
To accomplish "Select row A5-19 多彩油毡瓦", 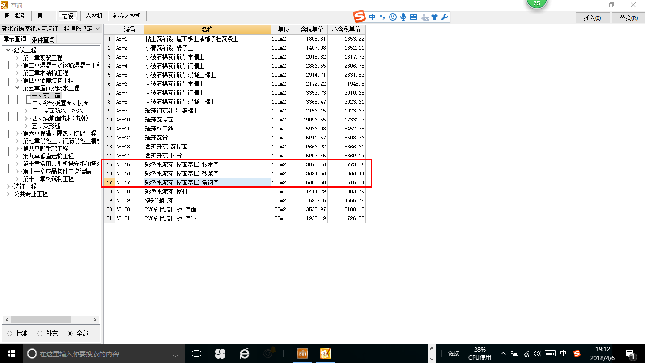I will 235,200.
